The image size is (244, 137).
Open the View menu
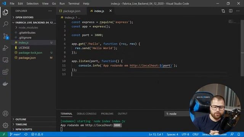pos(45,3)
